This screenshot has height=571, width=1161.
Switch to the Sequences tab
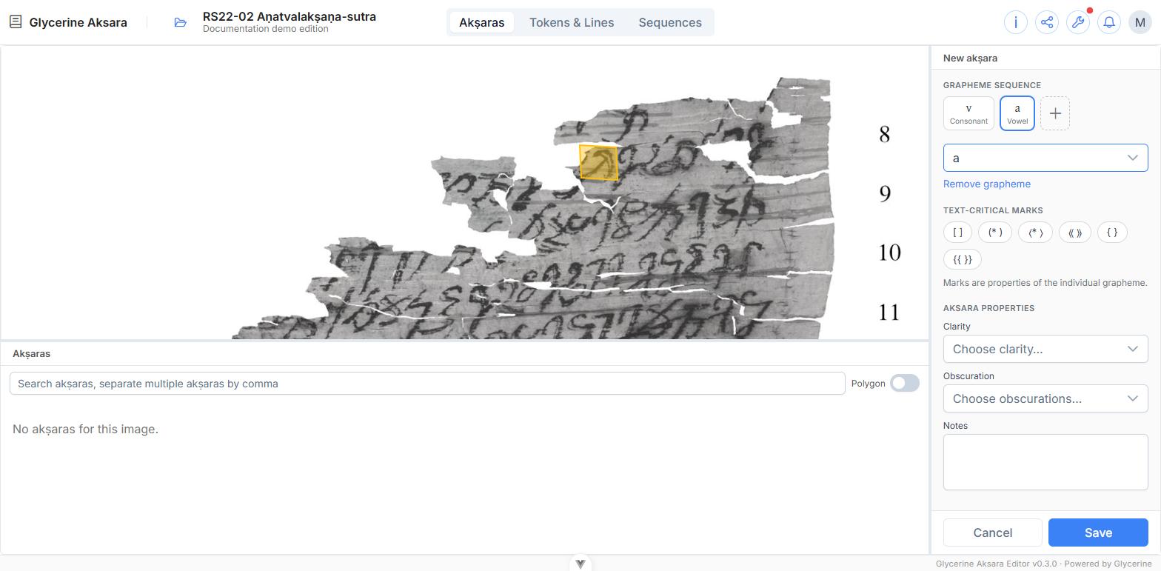[670, 22]
